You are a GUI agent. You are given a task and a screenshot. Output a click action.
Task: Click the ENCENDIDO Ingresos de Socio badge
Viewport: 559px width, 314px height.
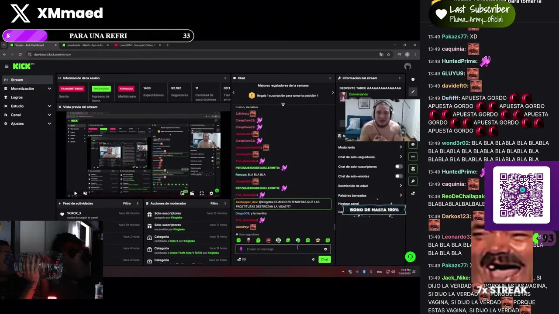tap(101, 89)
